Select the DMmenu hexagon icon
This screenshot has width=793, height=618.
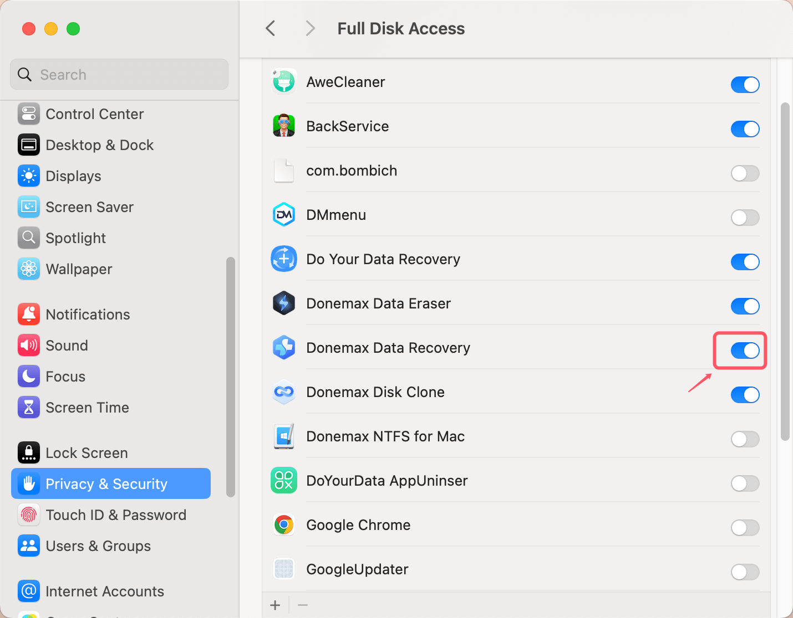pos(283,215)
